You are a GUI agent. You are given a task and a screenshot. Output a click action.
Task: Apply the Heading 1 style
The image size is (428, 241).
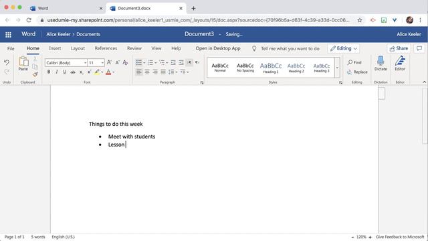coord(271,68)
